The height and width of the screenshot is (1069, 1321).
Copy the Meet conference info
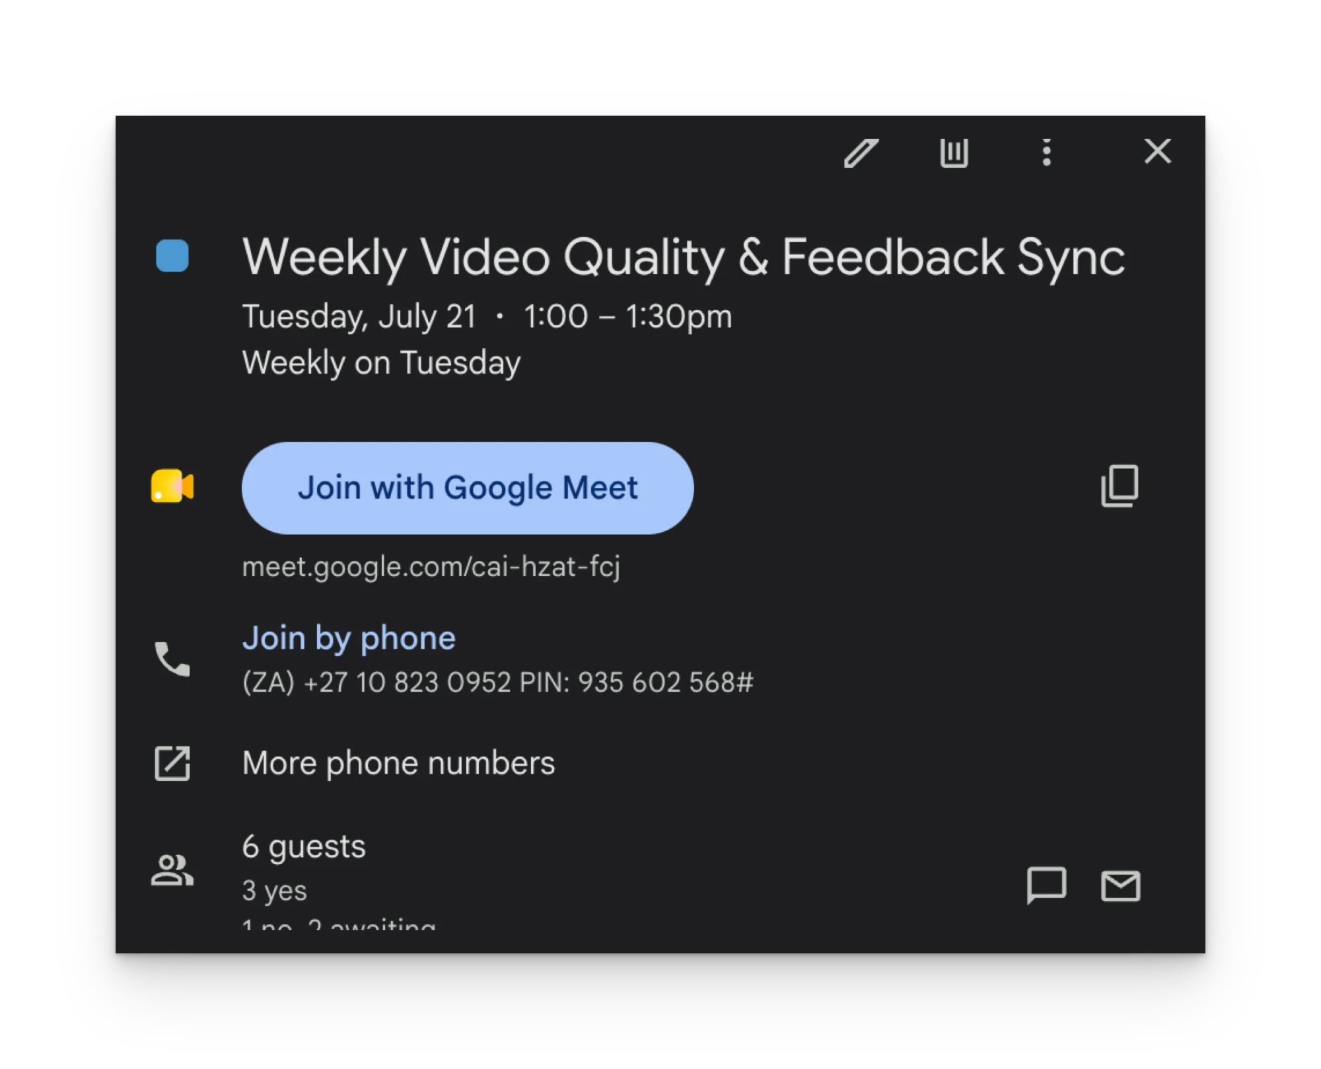pyautogui.click(x=1120, y=486)
